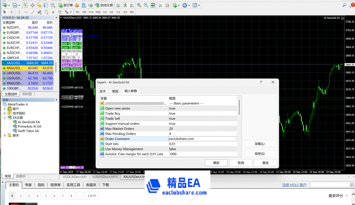Toggle the AutoTrading (自动交易) button
Viewport: 355px width, 205px height.
pyautogui.click(x=104, y=5)
